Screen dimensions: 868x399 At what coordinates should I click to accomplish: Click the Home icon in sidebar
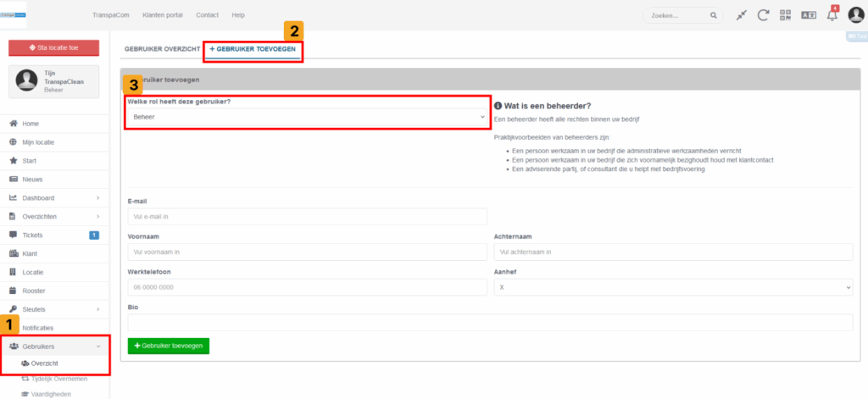point(14,124)
